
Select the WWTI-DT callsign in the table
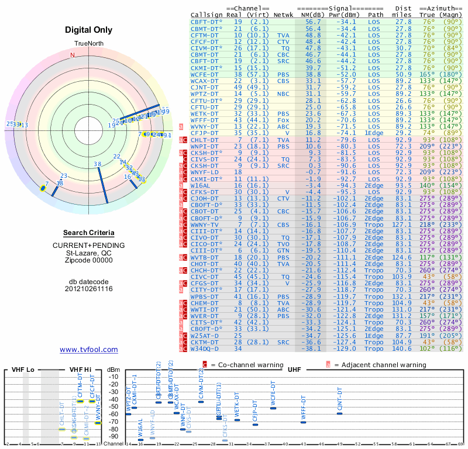tap(205, 310)
